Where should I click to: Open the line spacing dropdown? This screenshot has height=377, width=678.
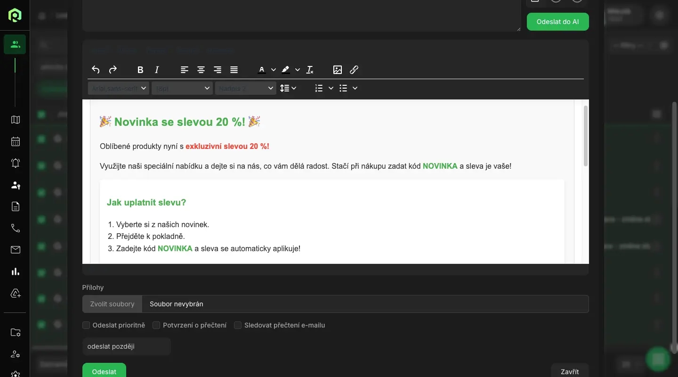[288, 88]
